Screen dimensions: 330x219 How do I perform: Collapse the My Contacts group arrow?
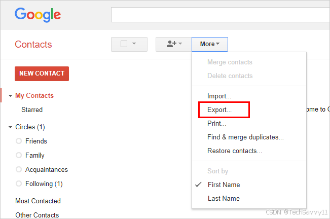click(10, 96)
